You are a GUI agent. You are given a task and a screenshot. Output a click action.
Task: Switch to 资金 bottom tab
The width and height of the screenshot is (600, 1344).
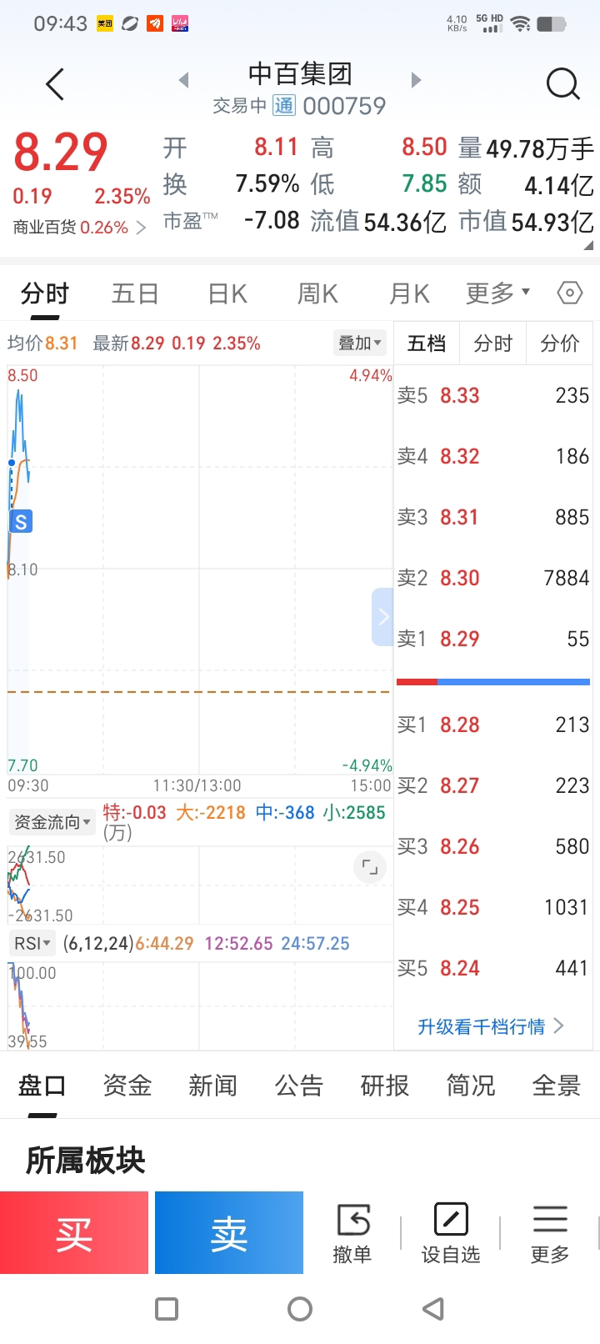127,1086
